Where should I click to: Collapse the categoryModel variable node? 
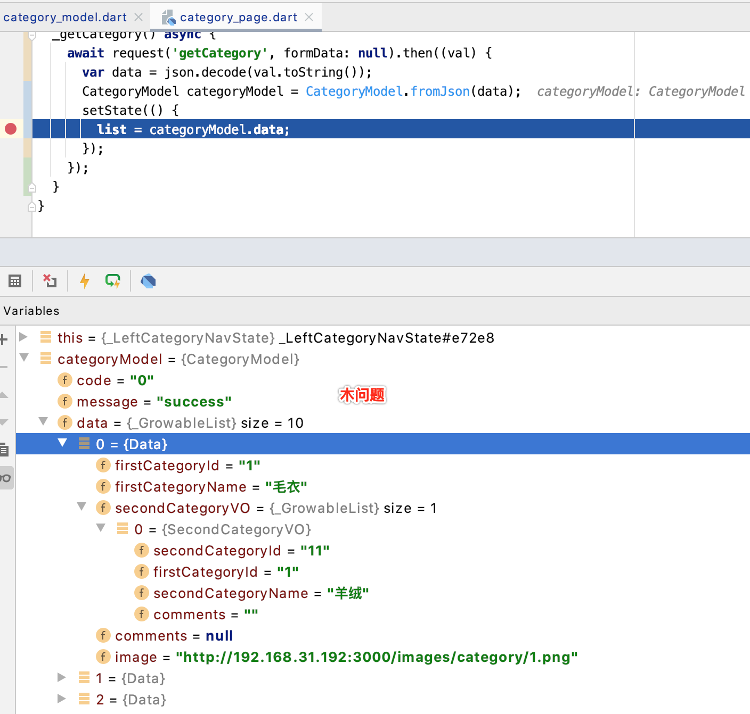click(x=24, y=358)
